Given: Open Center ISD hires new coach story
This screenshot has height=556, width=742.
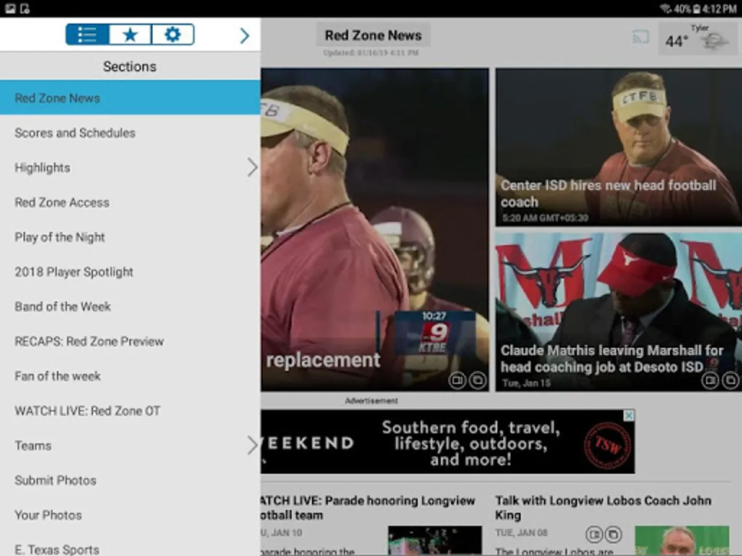Looking at the screenshot, I should click(x=618, y=147).
